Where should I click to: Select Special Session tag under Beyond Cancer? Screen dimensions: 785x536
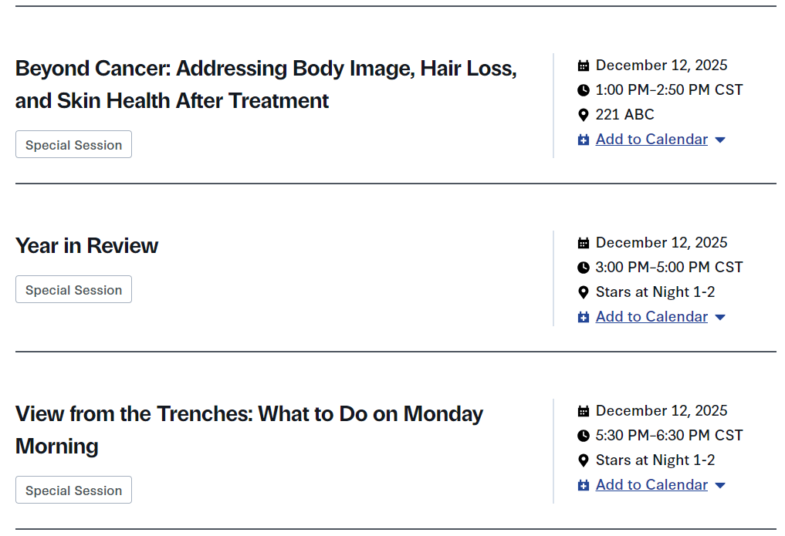coord(73,145)
